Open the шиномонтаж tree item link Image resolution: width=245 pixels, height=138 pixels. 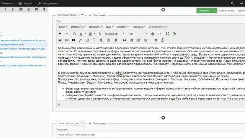coord(23,57)
